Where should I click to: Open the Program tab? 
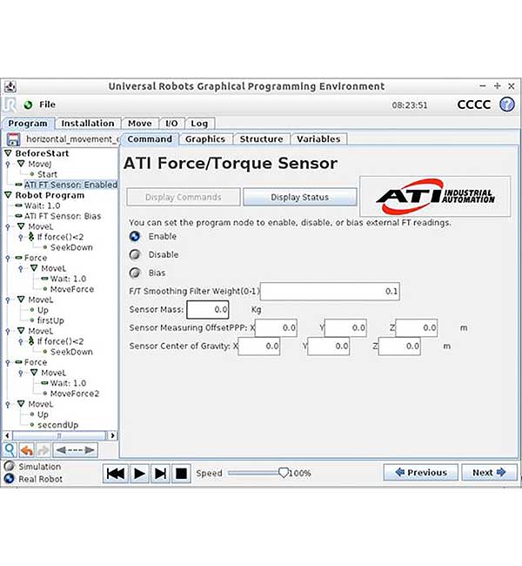[28, 124]
